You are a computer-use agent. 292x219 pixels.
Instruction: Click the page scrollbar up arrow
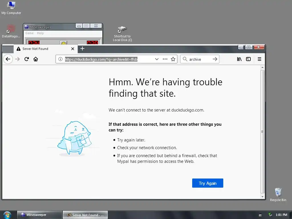(262, 67)
